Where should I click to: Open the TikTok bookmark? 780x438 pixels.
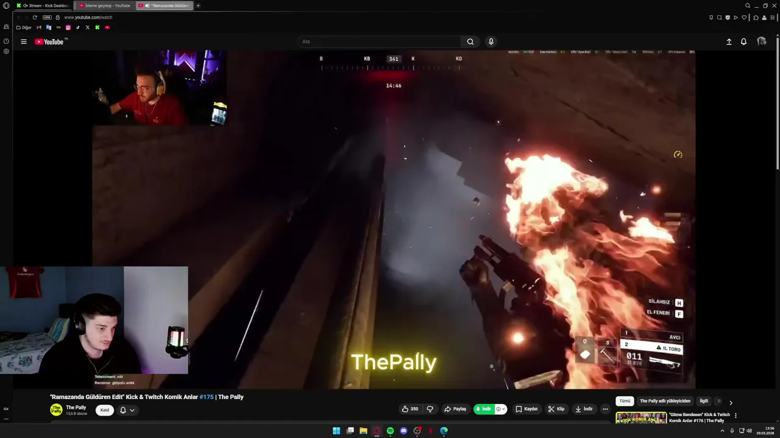[78, 27]
